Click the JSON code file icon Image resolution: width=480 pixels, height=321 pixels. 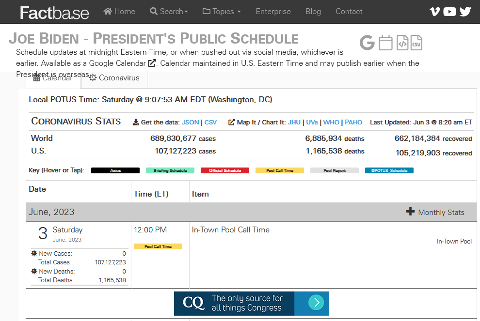click(402, 43)
